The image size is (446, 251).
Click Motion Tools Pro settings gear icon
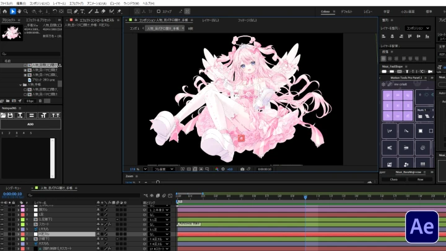click(x=383, y=84)
